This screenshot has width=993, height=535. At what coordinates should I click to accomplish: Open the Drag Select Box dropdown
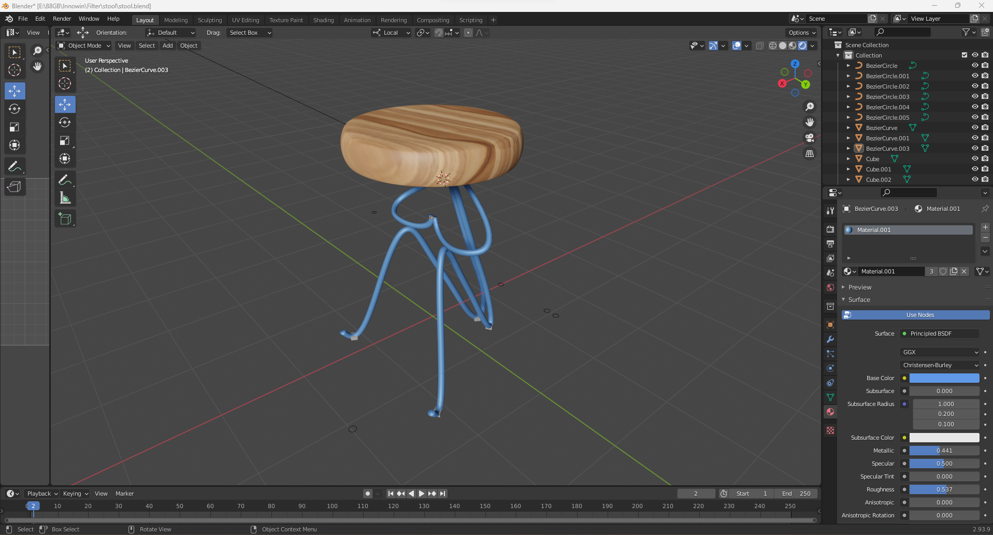coord(250,33)
